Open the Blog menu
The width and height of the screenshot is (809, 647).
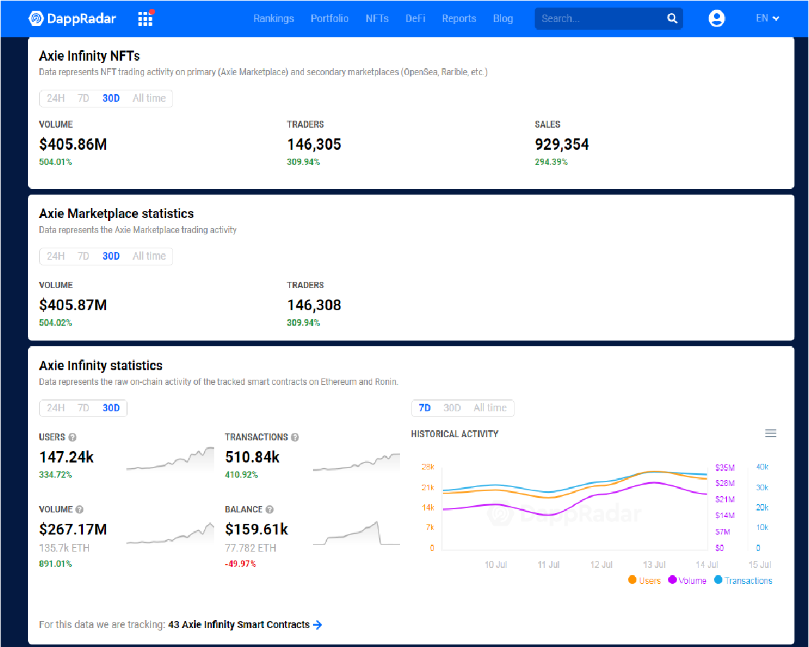pyautogui.click(x=503, y=18)
